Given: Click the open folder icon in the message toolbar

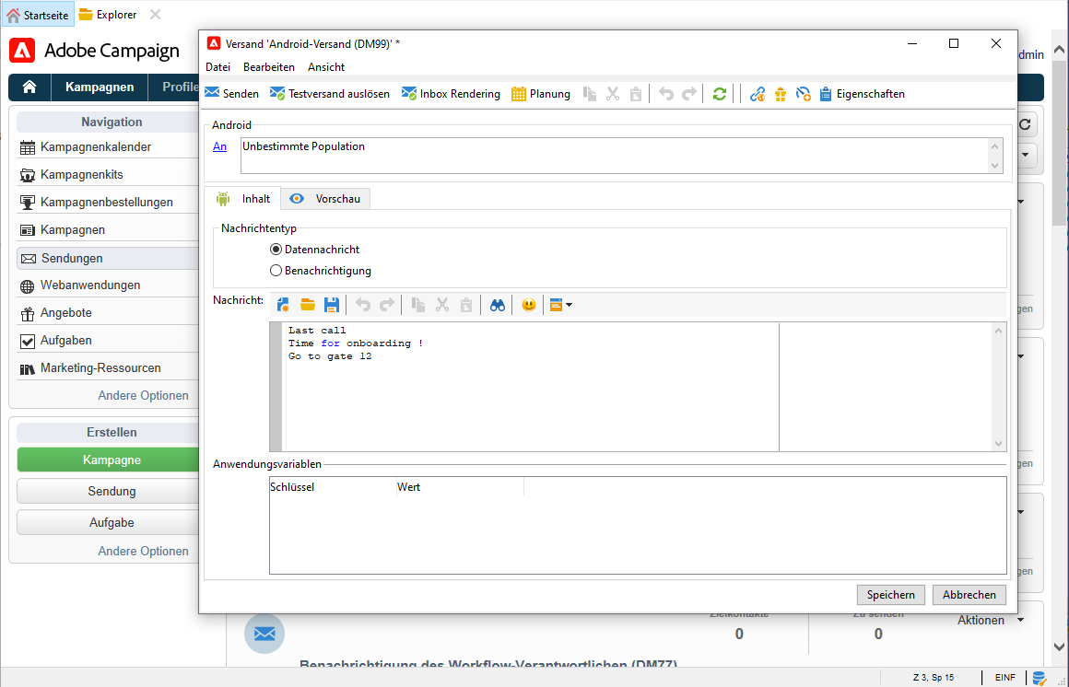Looking at the screenshot, I should (308, 305).
